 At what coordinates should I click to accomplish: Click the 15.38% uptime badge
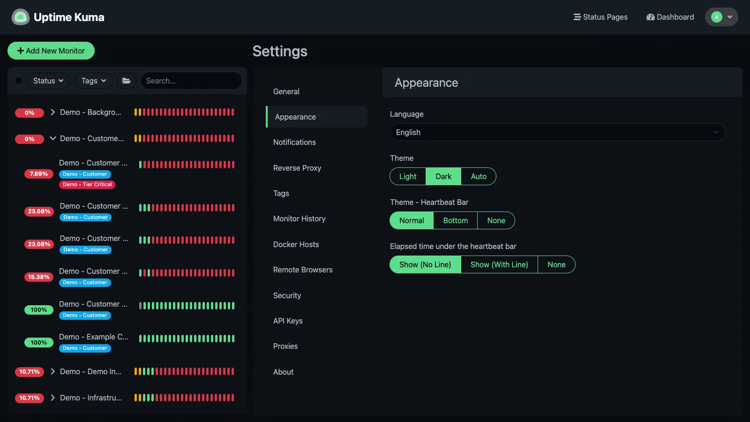(39, 277)
